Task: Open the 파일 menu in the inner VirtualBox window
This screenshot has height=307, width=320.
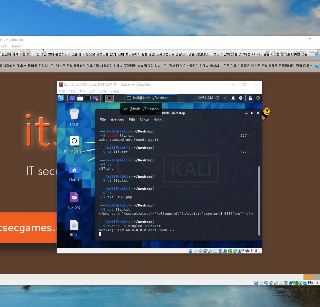Action: [x=62, y=91]
